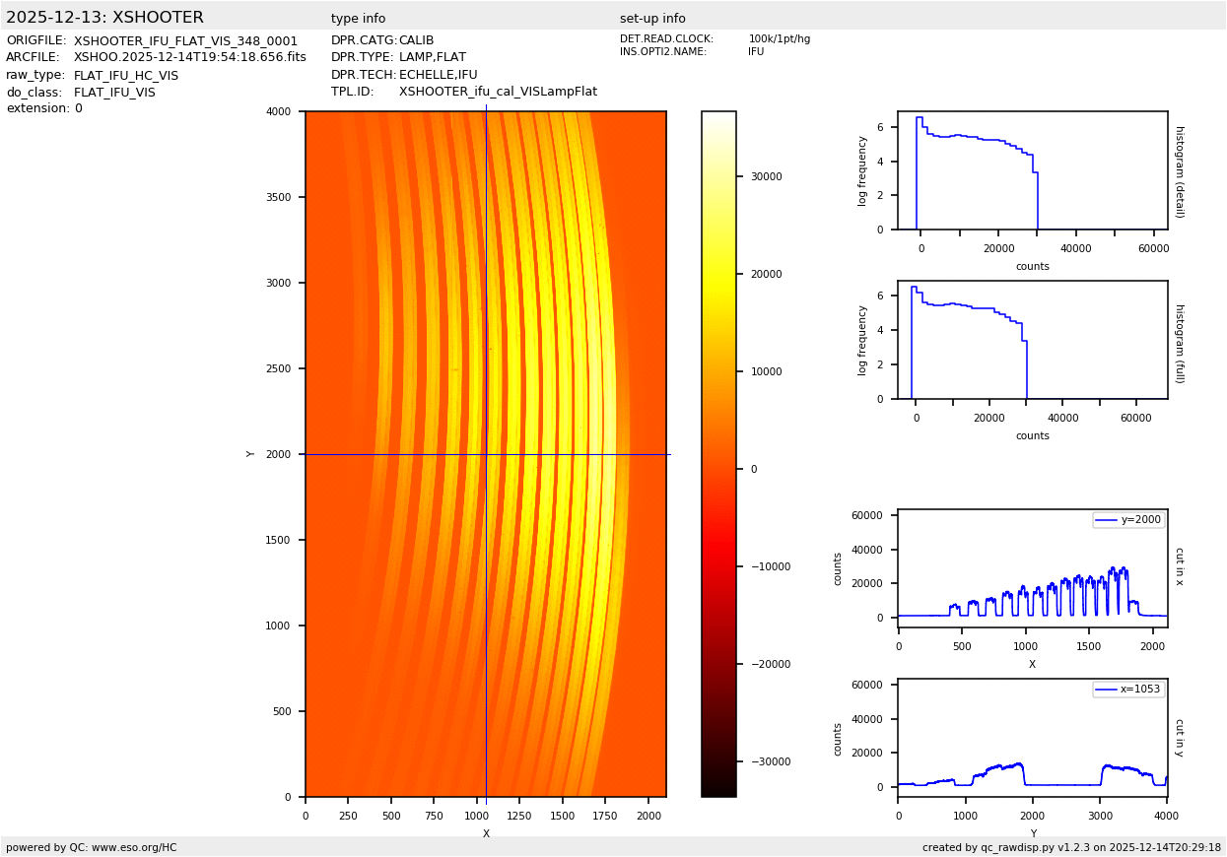Click the crosshair center in the detector image
The height and width of the screenshot is (857, 1227).
click(x=486, y=454)
